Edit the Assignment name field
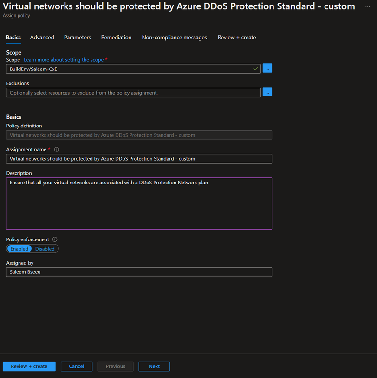This screenshot has width=377, height=378. (x=139, y=158)
